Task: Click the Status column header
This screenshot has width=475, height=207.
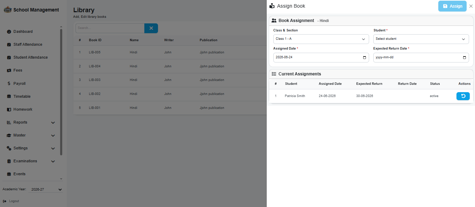Action: (x=435, y=84)
